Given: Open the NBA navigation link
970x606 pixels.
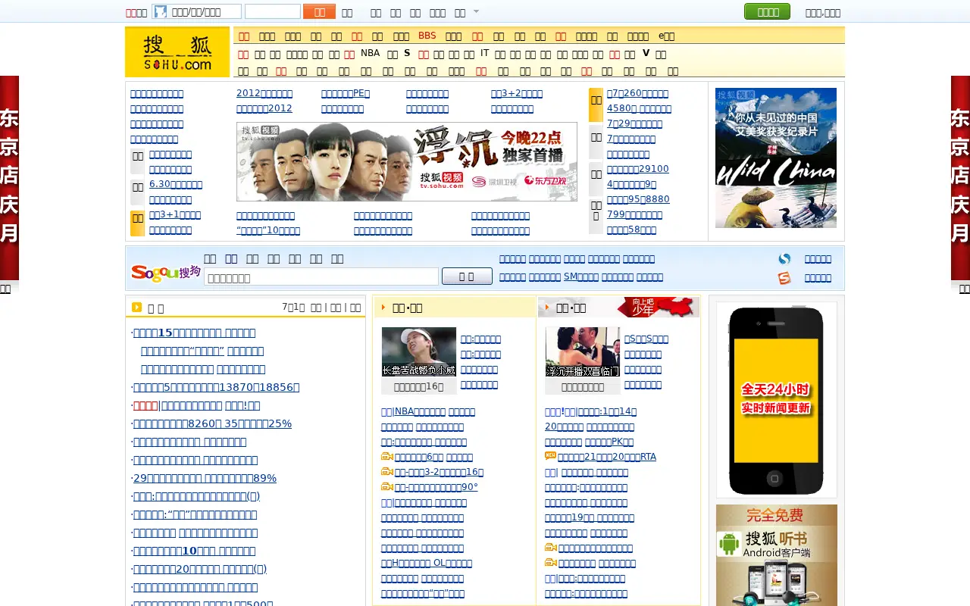Looking at the screenshot, I should (371, 53).
